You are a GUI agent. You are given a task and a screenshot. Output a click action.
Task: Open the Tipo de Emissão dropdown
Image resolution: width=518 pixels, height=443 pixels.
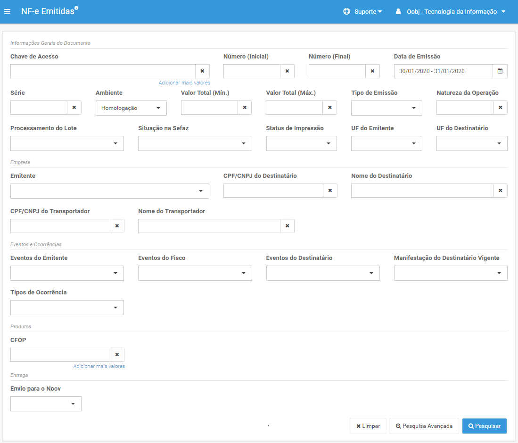click(386, 108)
